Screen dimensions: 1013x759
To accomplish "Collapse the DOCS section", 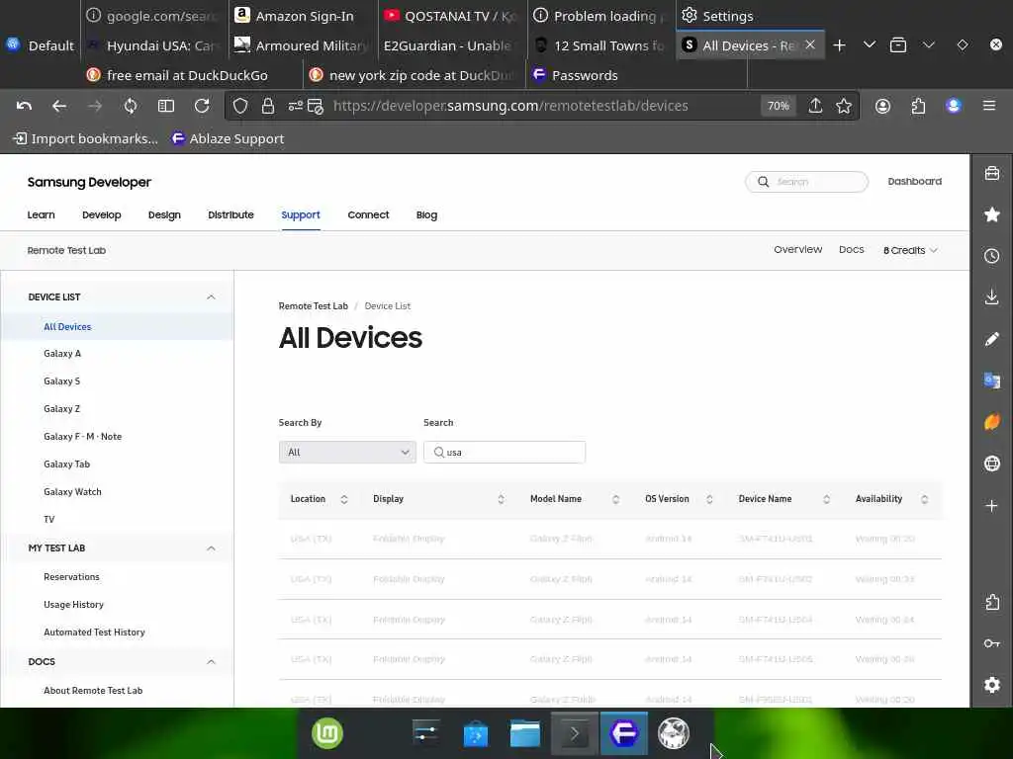I will pyautogui.click(x=211, y=661).
